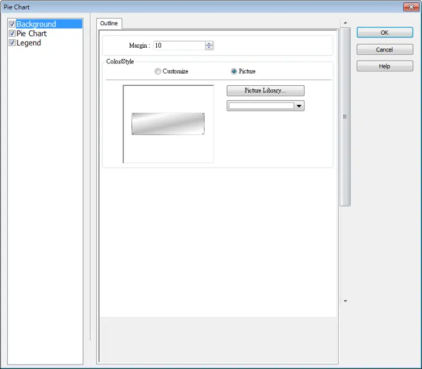
Task: Toggle the Pie Chart checkbox
Action: tap(12, 33)
